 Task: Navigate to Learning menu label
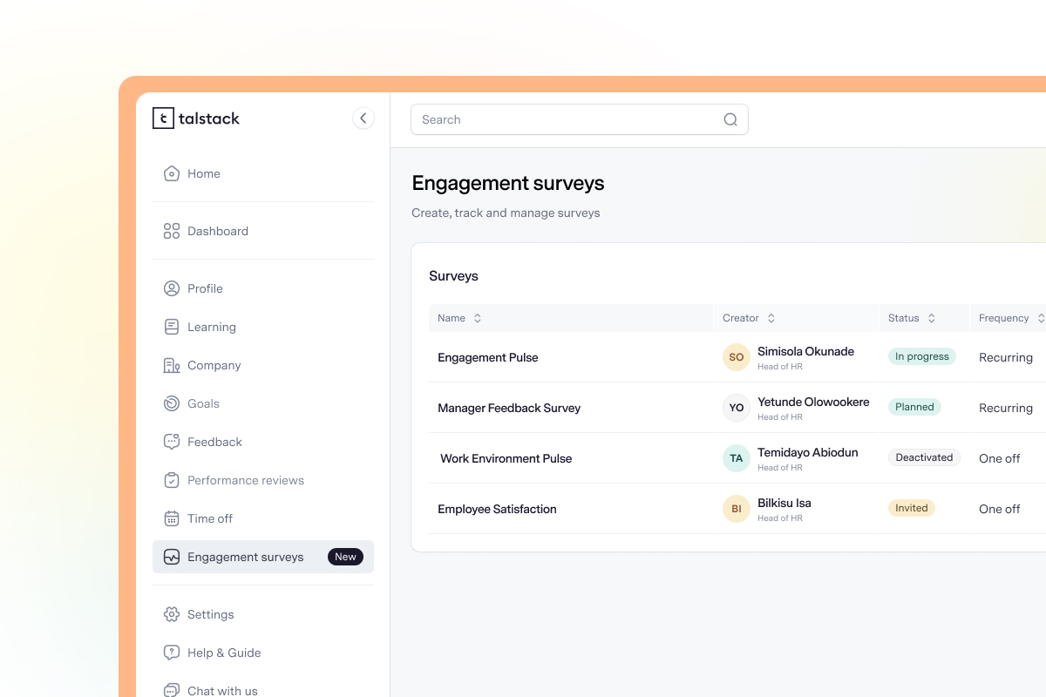coord(212,327)
